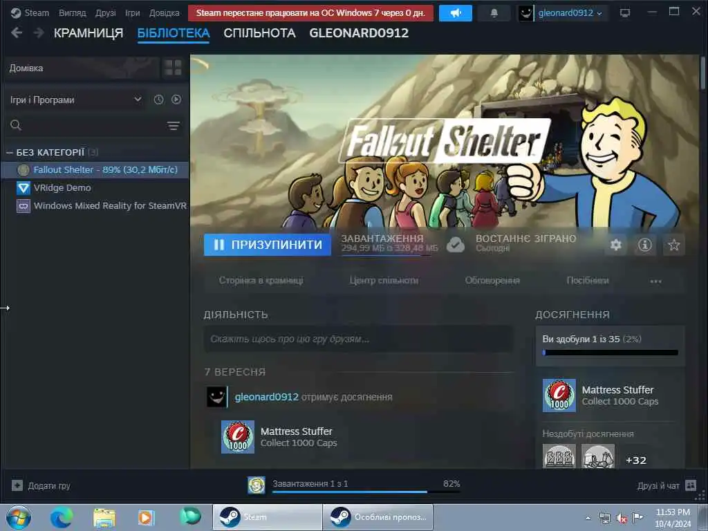The width and height of the screenshot is (708, 531).
Task: Open first locked achievement icon
Action: [559, 456]
